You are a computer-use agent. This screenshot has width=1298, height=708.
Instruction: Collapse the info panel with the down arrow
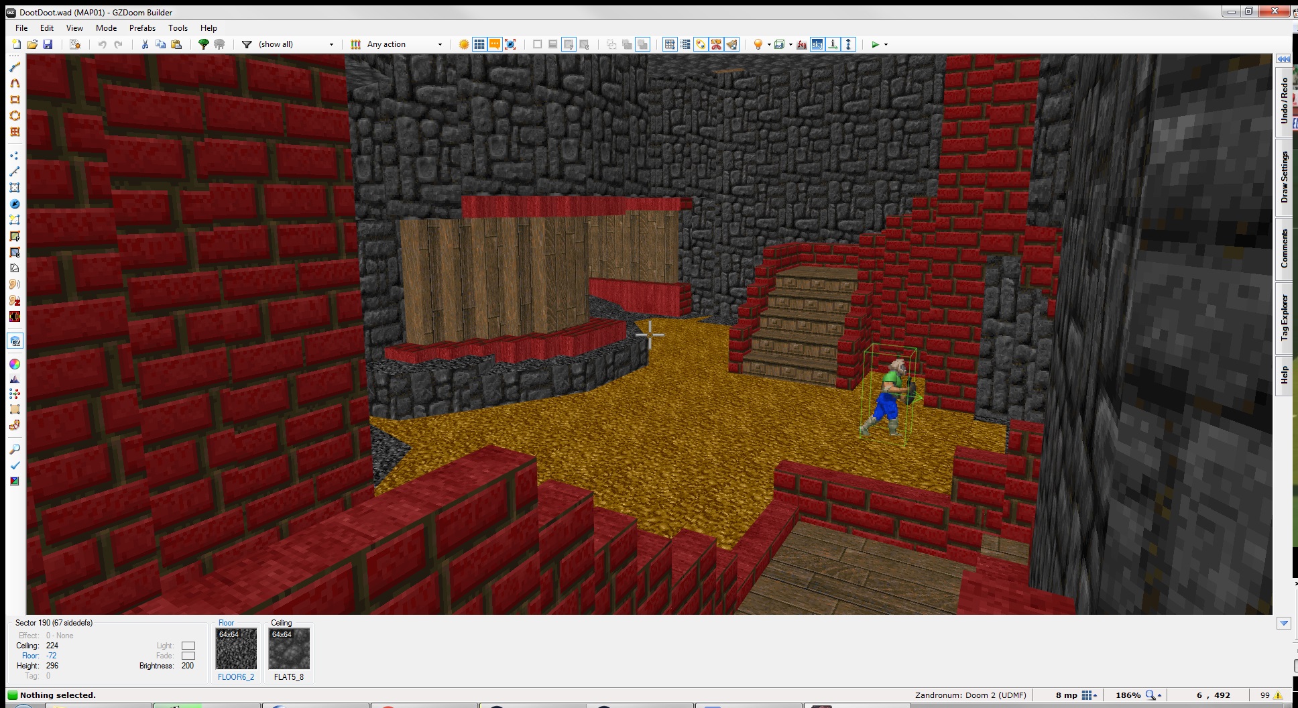click(x=1284, y=623)
